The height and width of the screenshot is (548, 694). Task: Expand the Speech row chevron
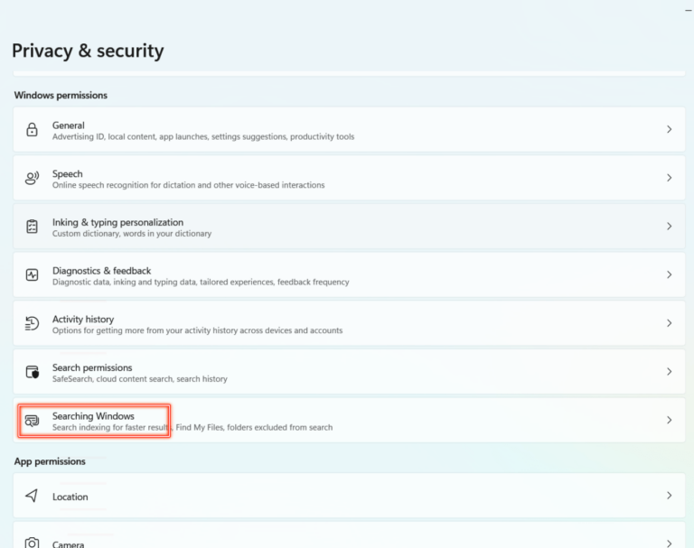pyautogui.click(x=669, y=179)
